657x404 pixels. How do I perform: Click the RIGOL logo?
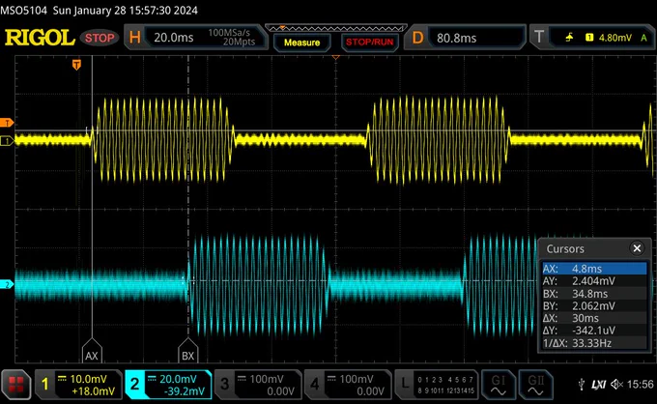pos(40,38)
